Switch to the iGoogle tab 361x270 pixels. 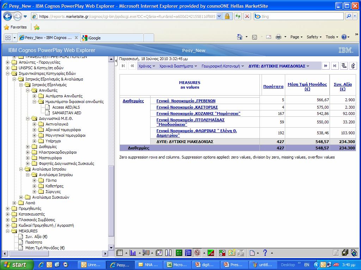click(112, 38)
